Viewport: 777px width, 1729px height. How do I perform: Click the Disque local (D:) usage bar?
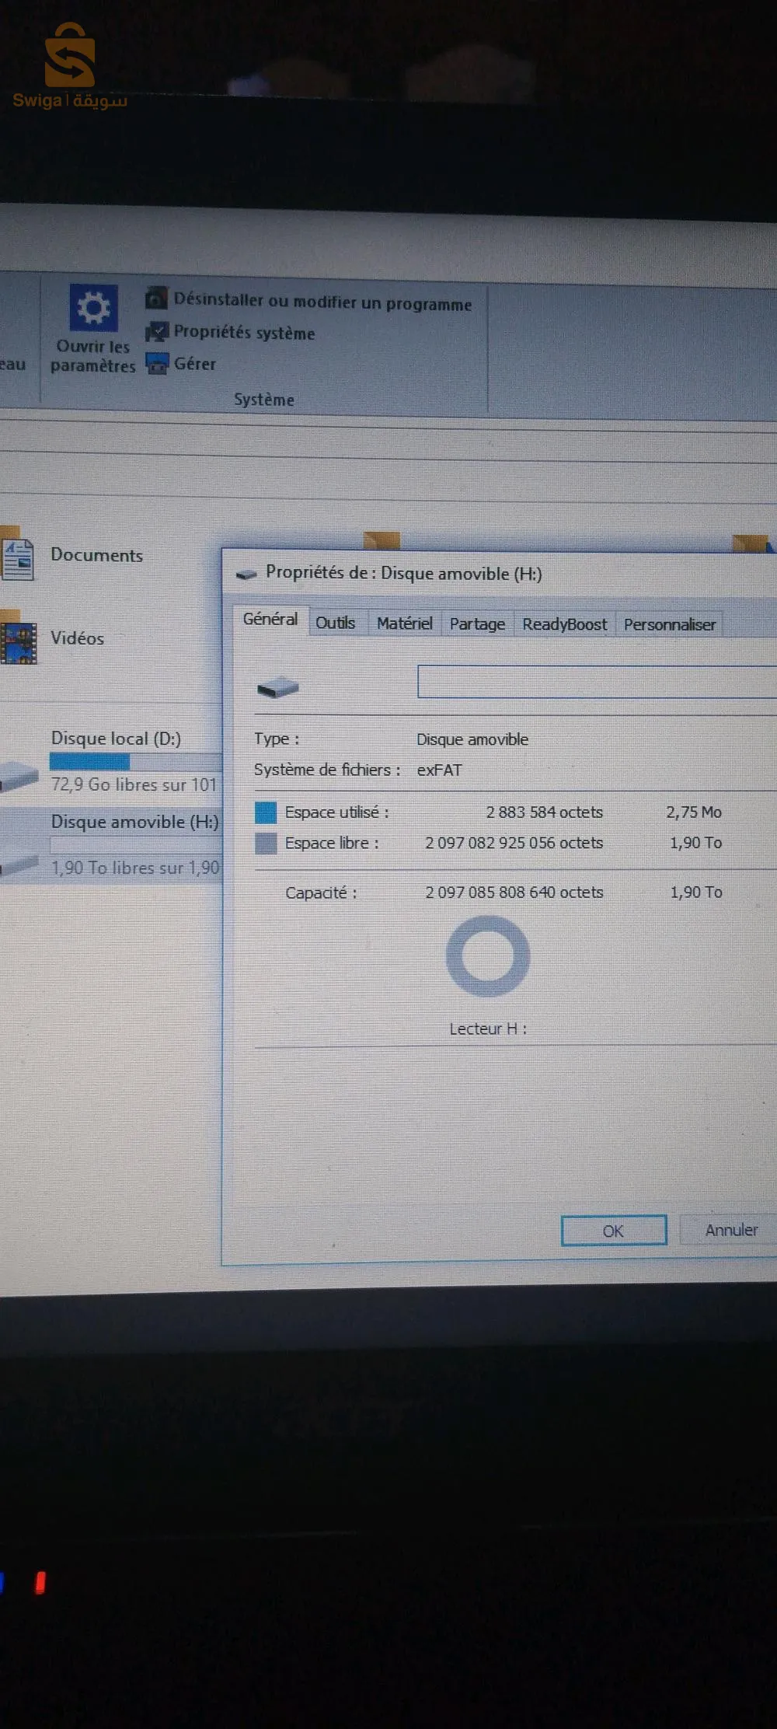136,761
